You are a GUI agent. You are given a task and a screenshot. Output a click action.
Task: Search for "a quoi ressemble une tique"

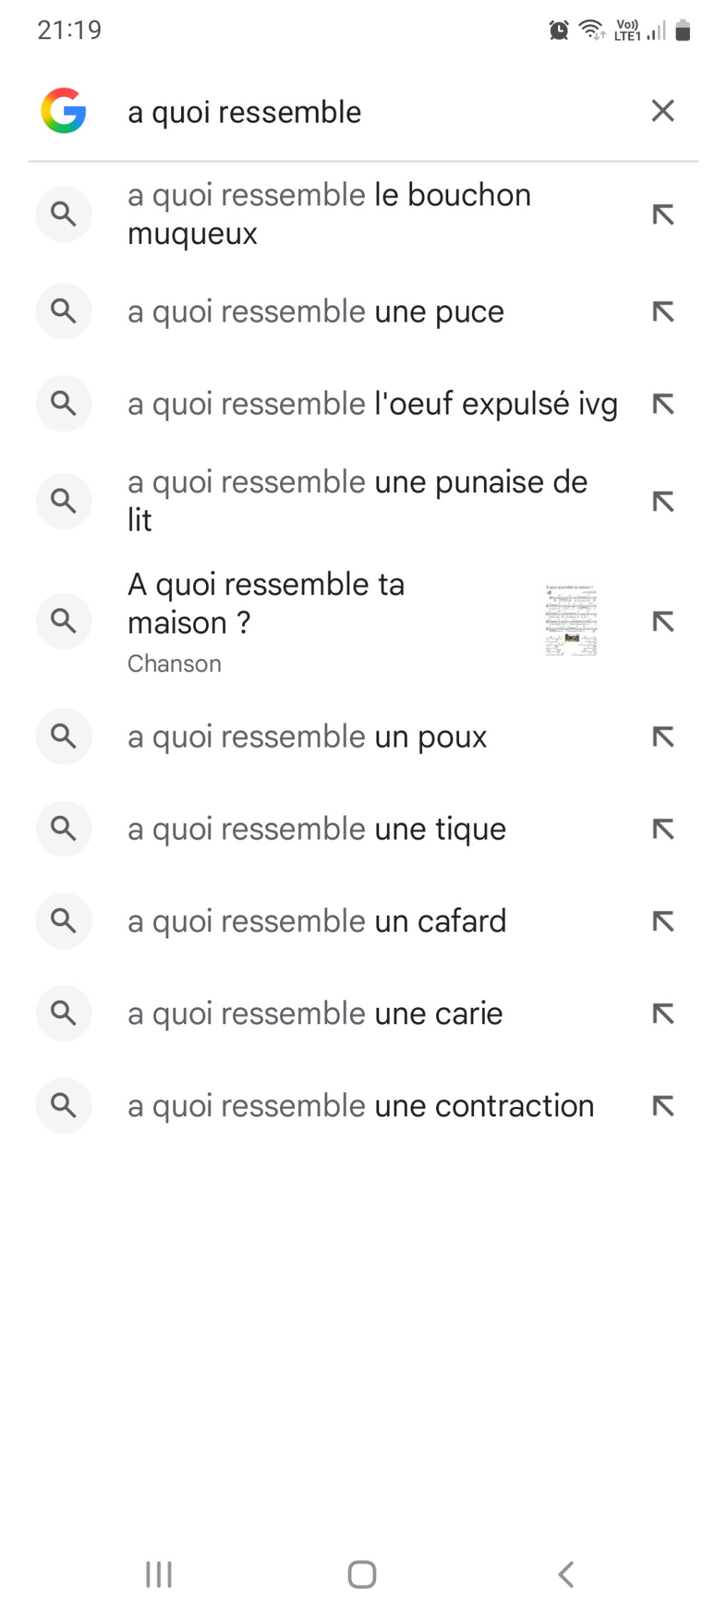[316, 829]
